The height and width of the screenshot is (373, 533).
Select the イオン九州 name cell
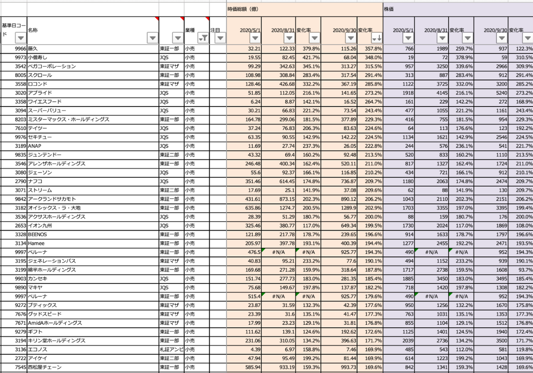point(93,226)
